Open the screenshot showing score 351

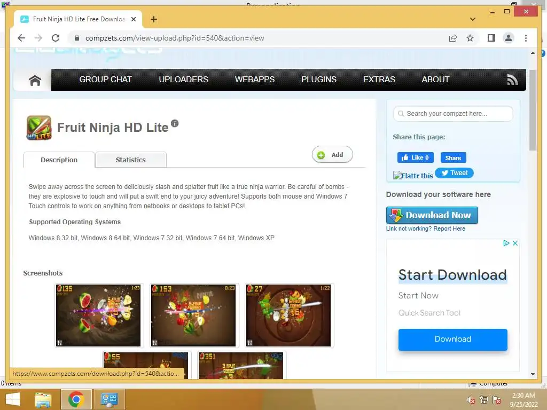[x=242, y=365]
